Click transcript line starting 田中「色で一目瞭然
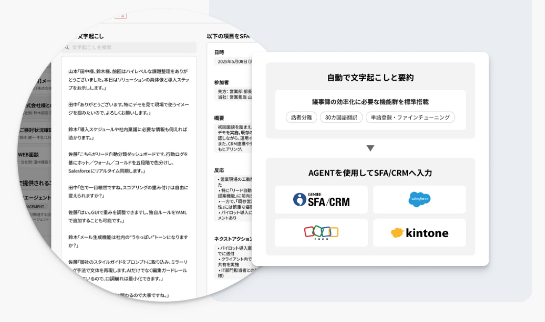The height and width of the screenshot is (322, 545). pos(128,192)
